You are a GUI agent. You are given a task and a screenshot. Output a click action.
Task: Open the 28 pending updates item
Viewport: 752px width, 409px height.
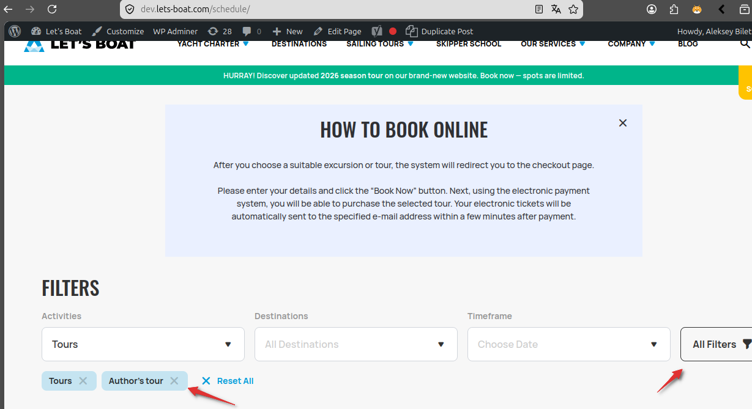point(220,31)
